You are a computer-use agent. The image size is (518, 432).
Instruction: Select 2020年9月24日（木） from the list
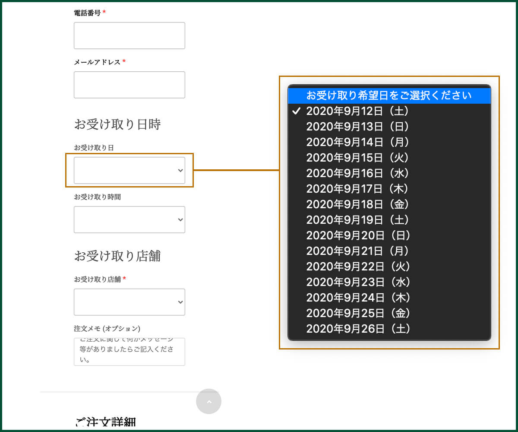pyautogui.click(x=358, y=298)
